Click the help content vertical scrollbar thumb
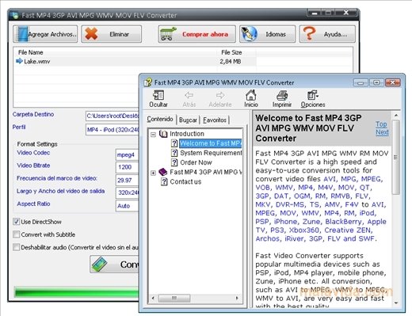 395,157
